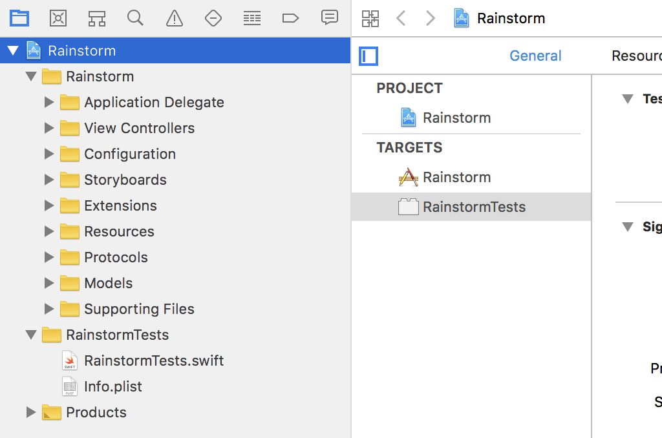Go back using the left chevron
The height and width of the screenshot is (438, 662).
coord(401,18)
